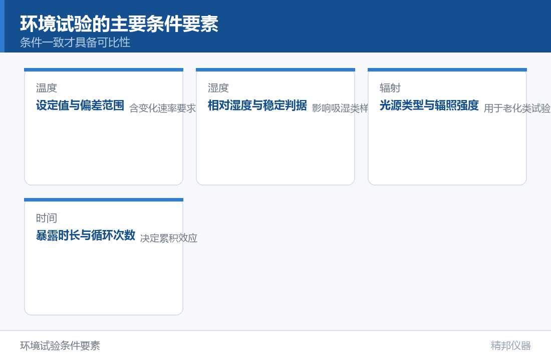Select the heading 光源类型与辐照强度

coord(429,105)
